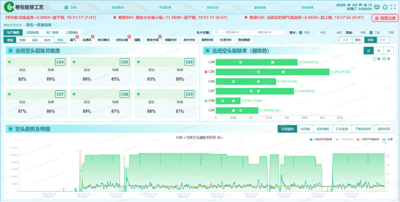Click the red badge on the 漏气 tab
400x202 pixels.
[77, 37]
